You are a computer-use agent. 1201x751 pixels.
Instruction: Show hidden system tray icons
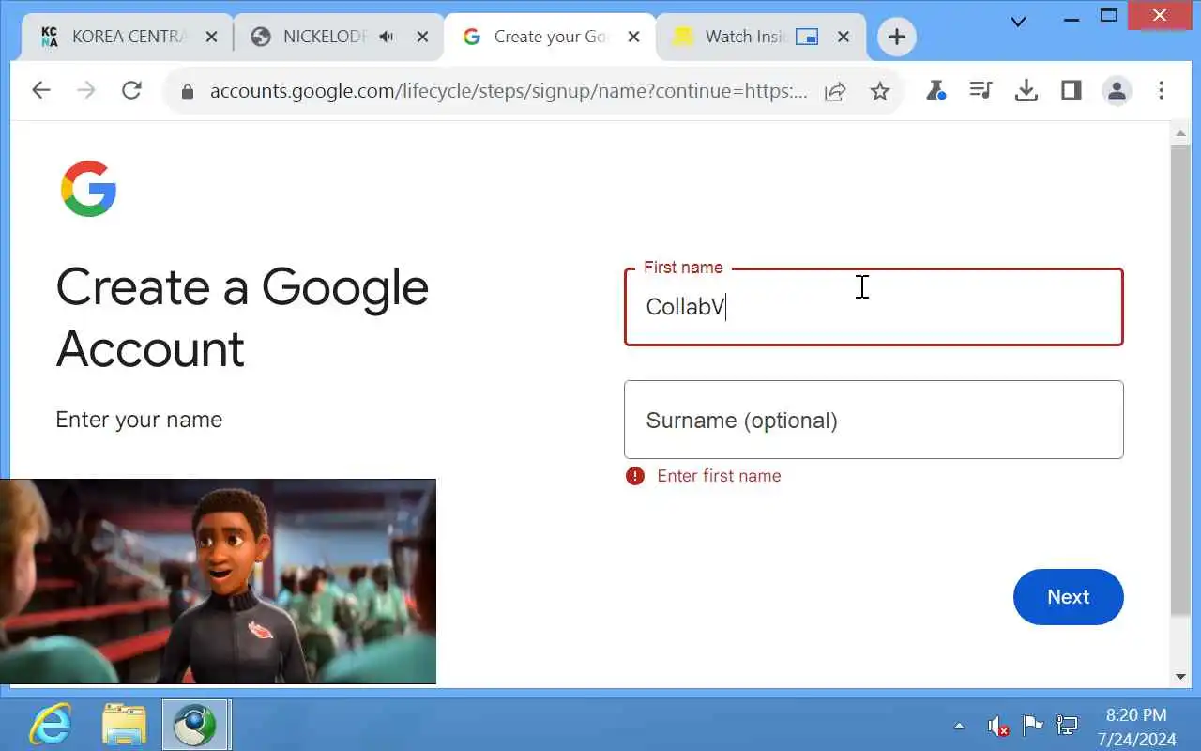(x=959, y=725)
